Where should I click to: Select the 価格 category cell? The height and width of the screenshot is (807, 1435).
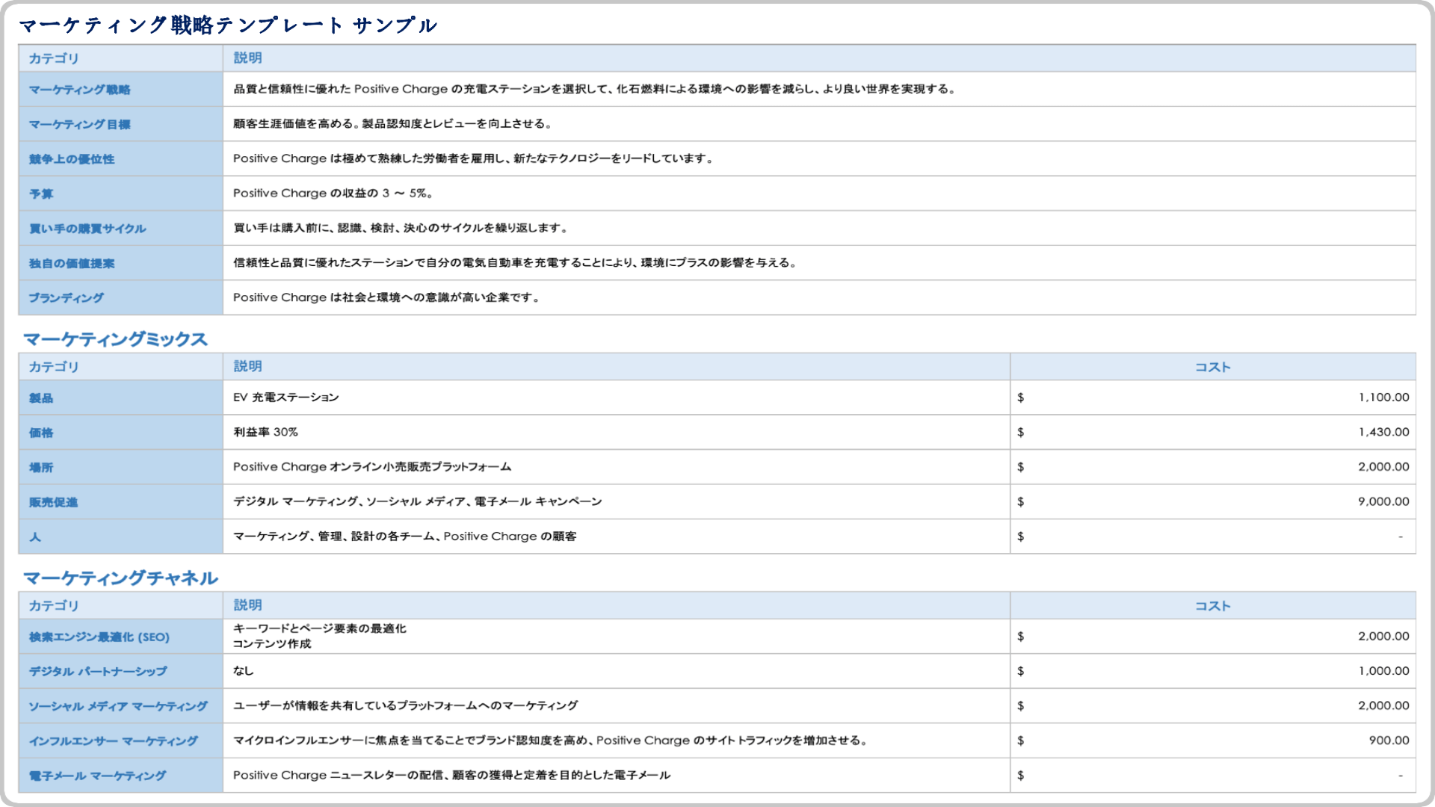coord(120,433)
